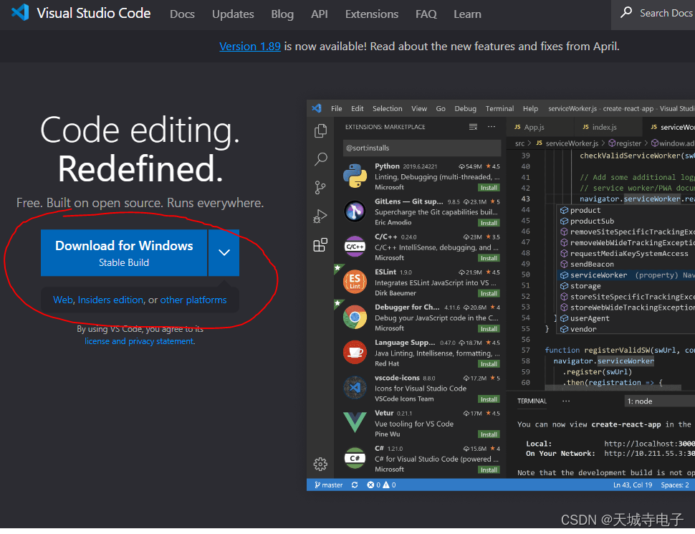Open Explorer files icon in activity bar

click(x=320, y=131)
